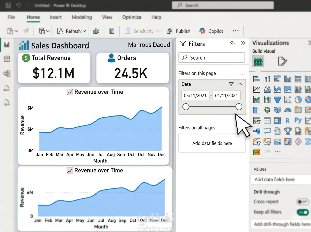Open the Help ribbon tab
Viewport: 311px width, 232px height.
(x=156, y=17)
